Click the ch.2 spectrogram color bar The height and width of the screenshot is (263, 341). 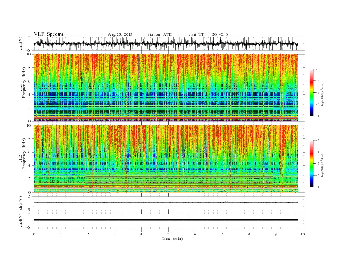[x=311, y=163]
